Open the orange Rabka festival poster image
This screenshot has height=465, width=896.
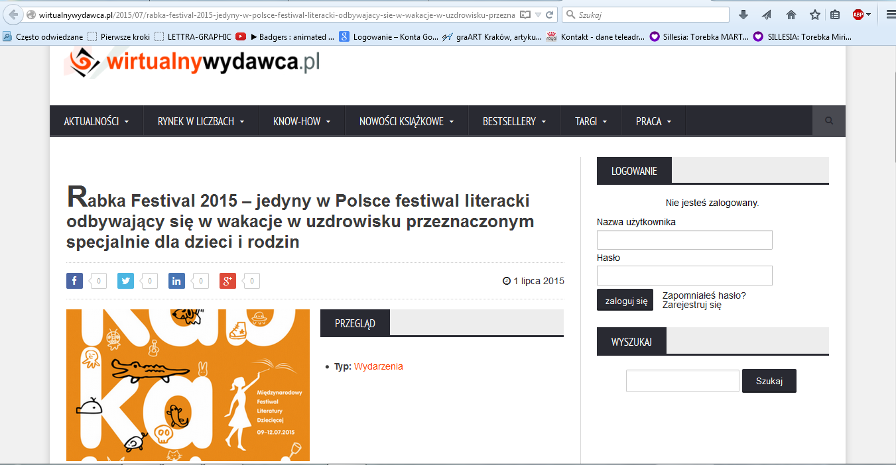(188, 385)
